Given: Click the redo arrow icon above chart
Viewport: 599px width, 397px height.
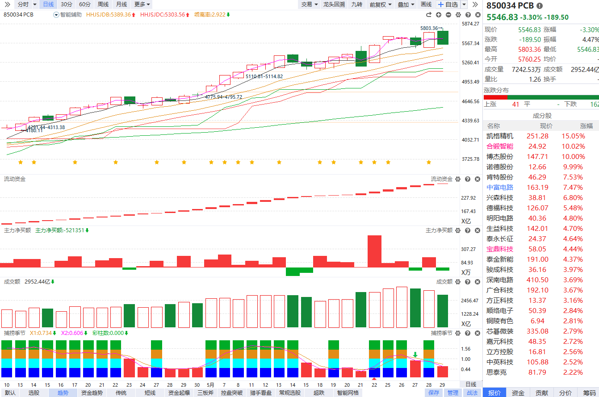Looking at the screenshot, I should click(x=429, y=15).
